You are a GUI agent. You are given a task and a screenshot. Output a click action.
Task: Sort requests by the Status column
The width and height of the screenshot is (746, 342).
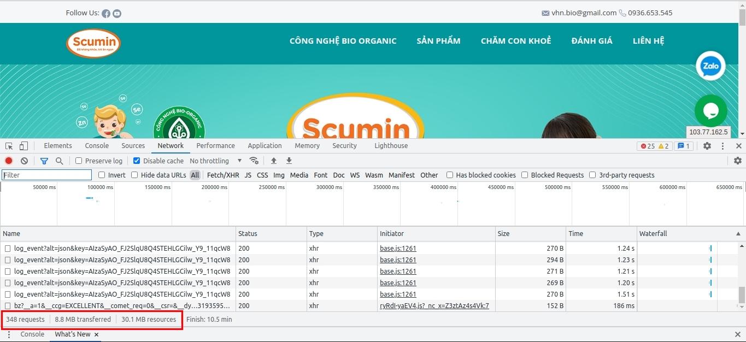pos(271,234)
